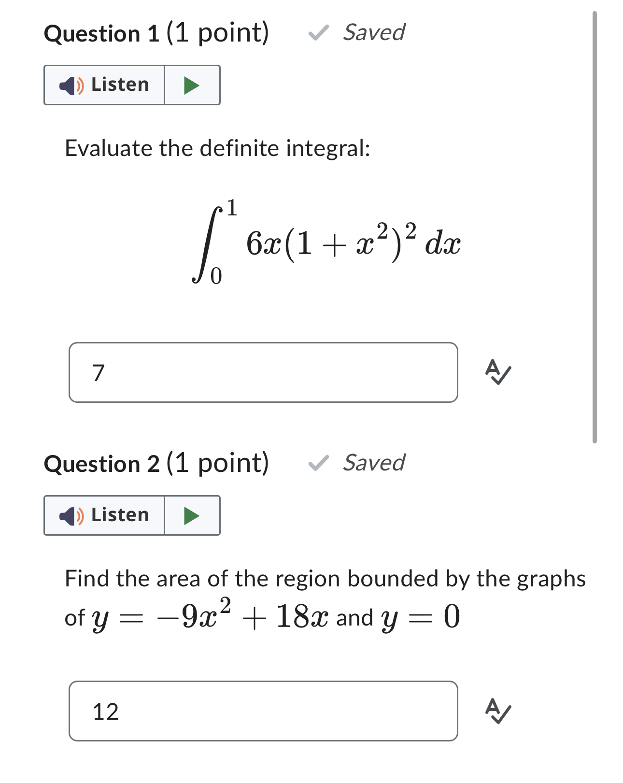Select the Question 1 (1 point) heading
Screen dimensions: 623x783
point(156,32)
